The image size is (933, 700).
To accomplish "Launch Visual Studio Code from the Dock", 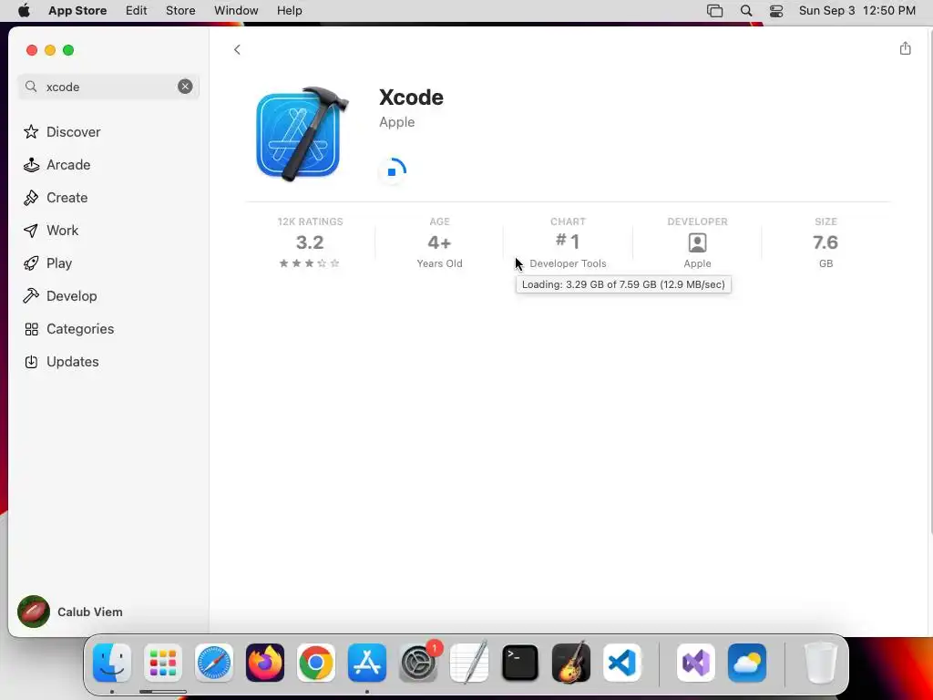I will (x=621, y=663).
